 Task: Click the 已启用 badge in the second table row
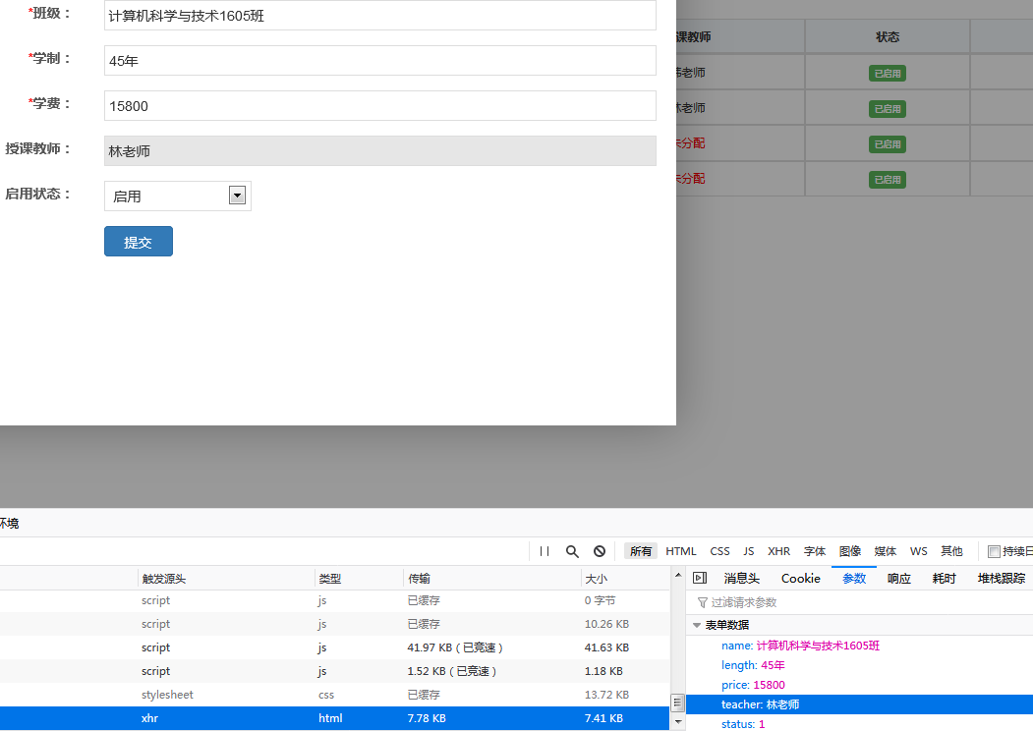pyautogui.click(x=888, y=109)
